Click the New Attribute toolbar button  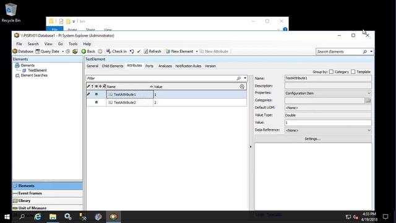tap(213, 51)
